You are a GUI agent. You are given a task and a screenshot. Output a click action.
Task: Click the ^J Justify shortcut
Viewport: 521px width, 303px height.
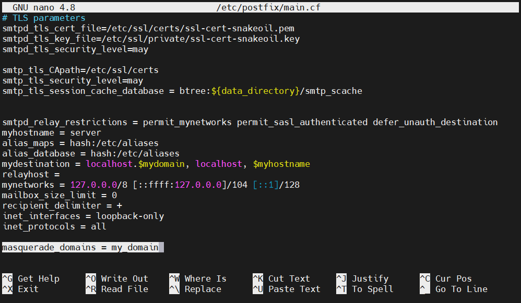(x=362, y=278)
